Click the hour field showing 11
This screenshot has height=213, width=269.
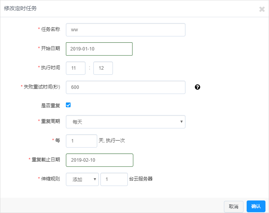75,68
